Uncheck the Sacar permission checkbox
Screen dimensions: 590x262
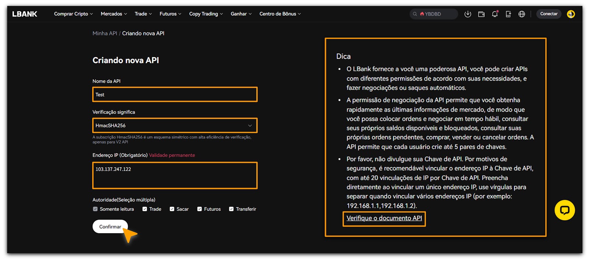[172, 209]
